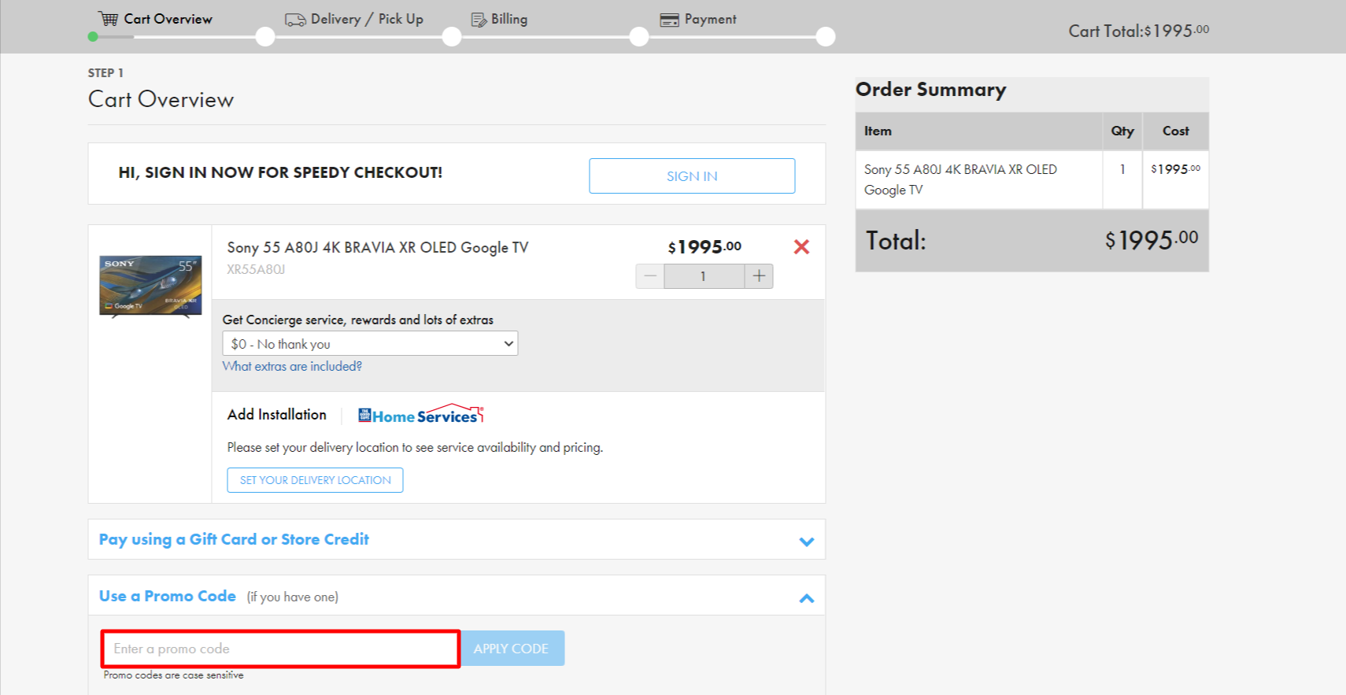This screenshot has width=1346, height=695.
Task: Collapse the Use a Promo Code section
Action: point(806,598)
